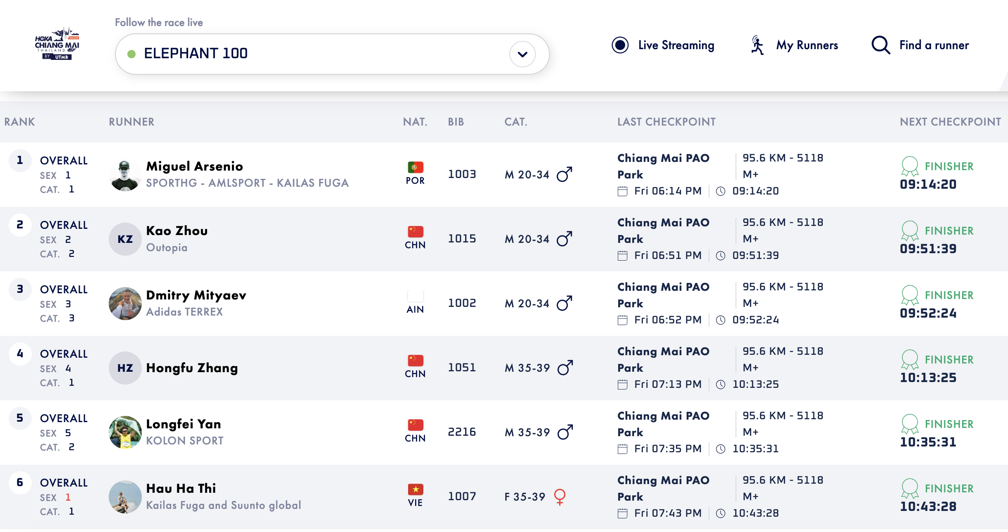Click the Portugal flag for Miguel Arsenio
The width and height of the screenshot is (1008, 532).
point(415,167)
